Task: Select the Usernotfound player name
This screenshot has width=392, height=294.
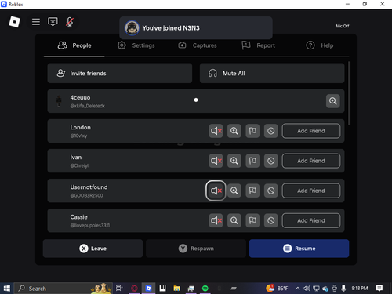Action: tap(89, 187)
